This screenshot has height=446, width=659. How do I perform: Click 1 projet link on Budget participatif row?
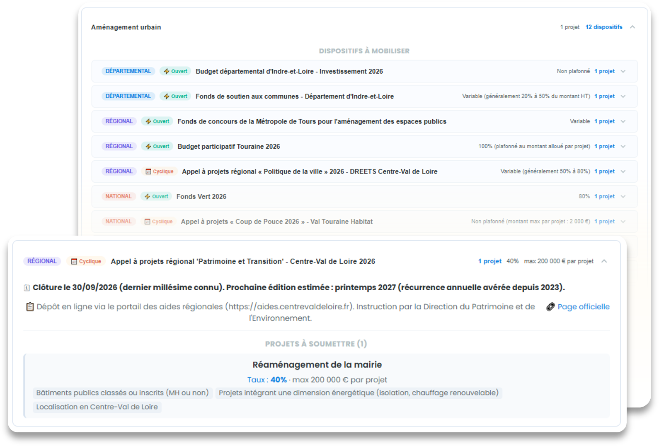(605, 147)
